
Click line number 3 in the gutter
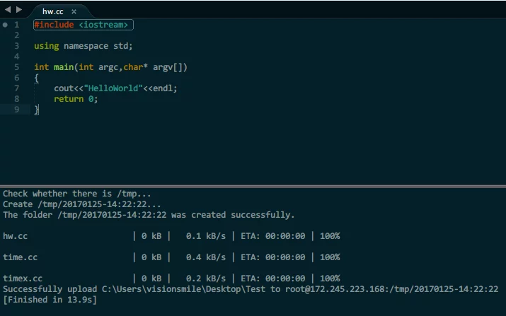pos(16,46)
